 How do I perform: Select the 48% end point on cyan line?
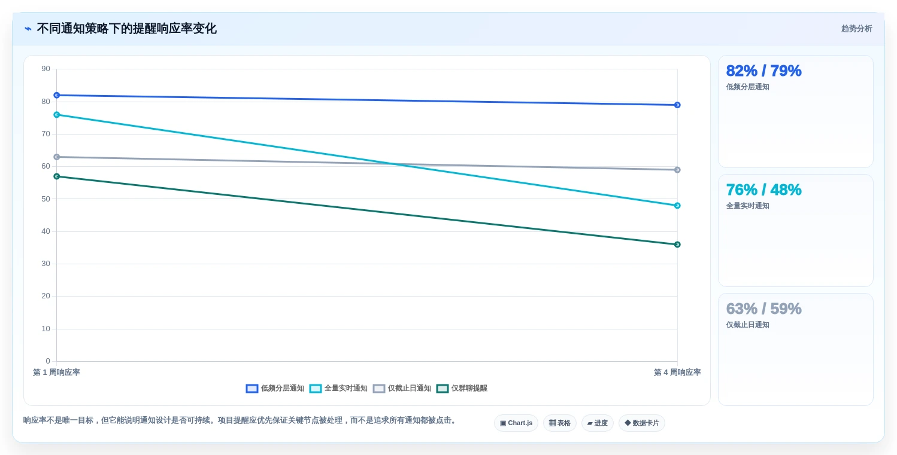(x=677, y=206)
